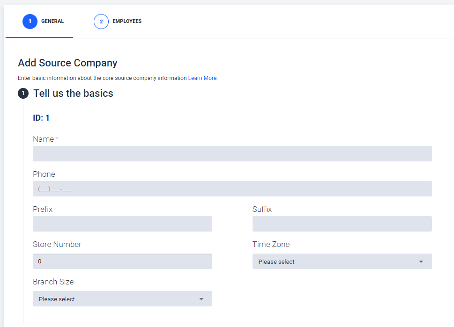Click the Prefix text field

point(122,224)
